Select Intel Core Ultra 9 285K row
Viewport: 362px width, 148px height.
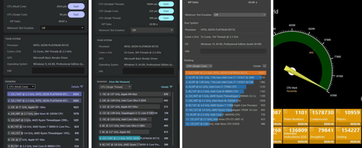point(135,101)
